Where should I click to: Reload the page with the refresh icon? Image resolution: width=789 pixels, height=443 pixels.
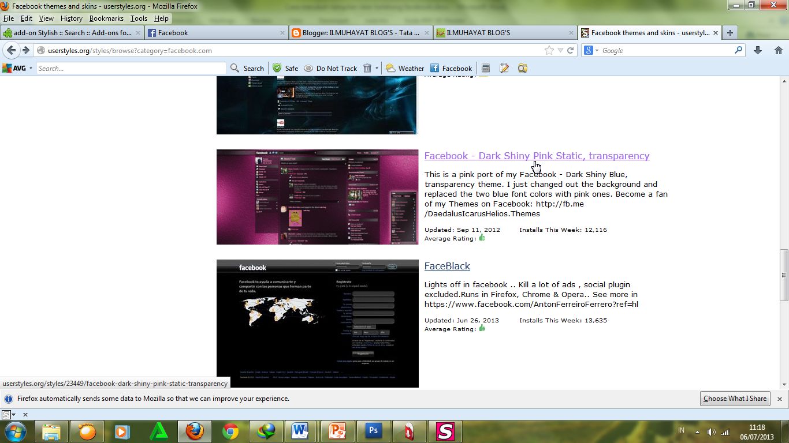point(570,50)
